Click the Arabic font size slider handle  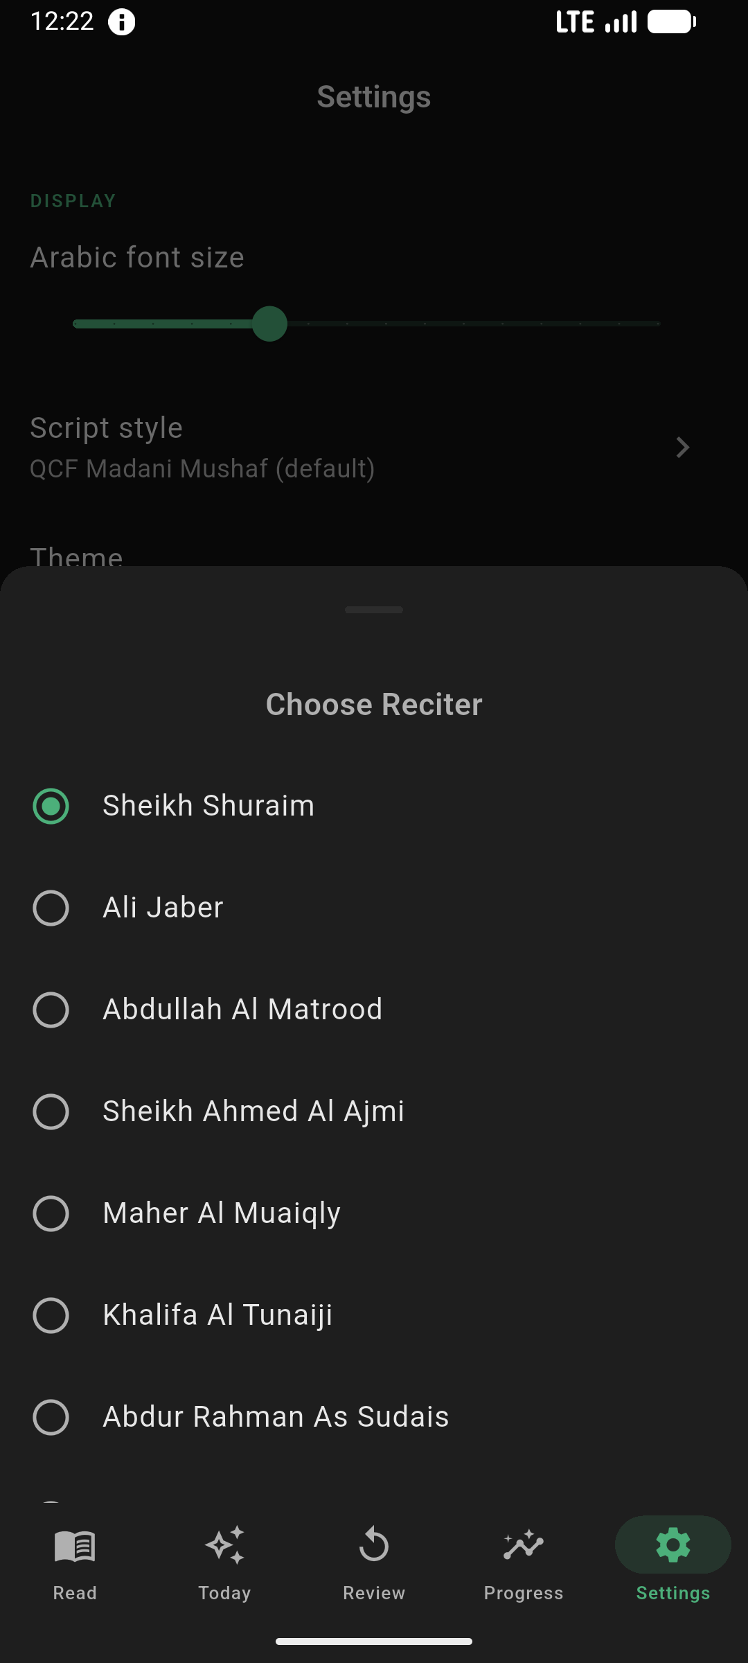click(269, 324)
